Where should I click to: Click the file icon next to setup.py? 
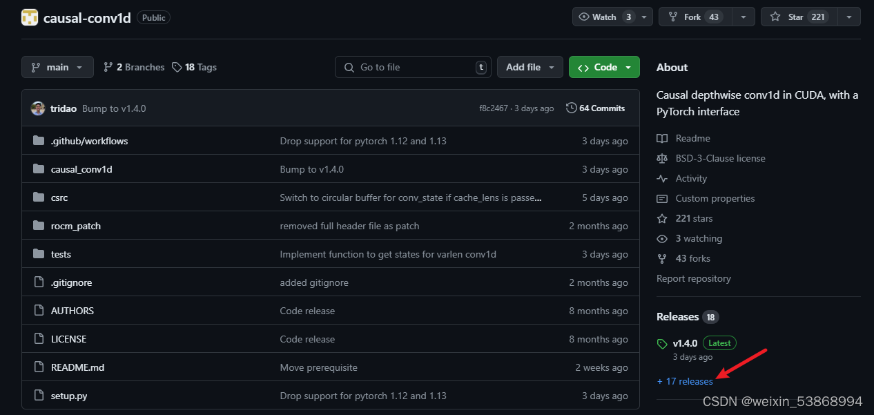38,396
